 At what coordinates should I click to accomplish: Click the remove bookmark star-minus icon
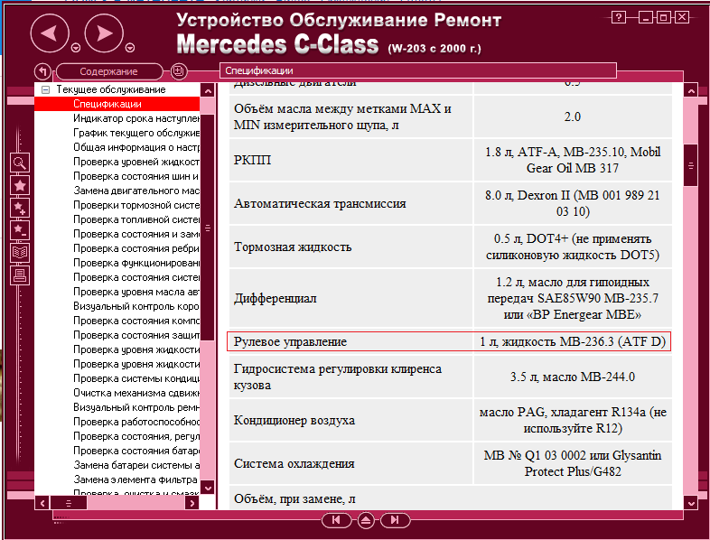(20, 229)
